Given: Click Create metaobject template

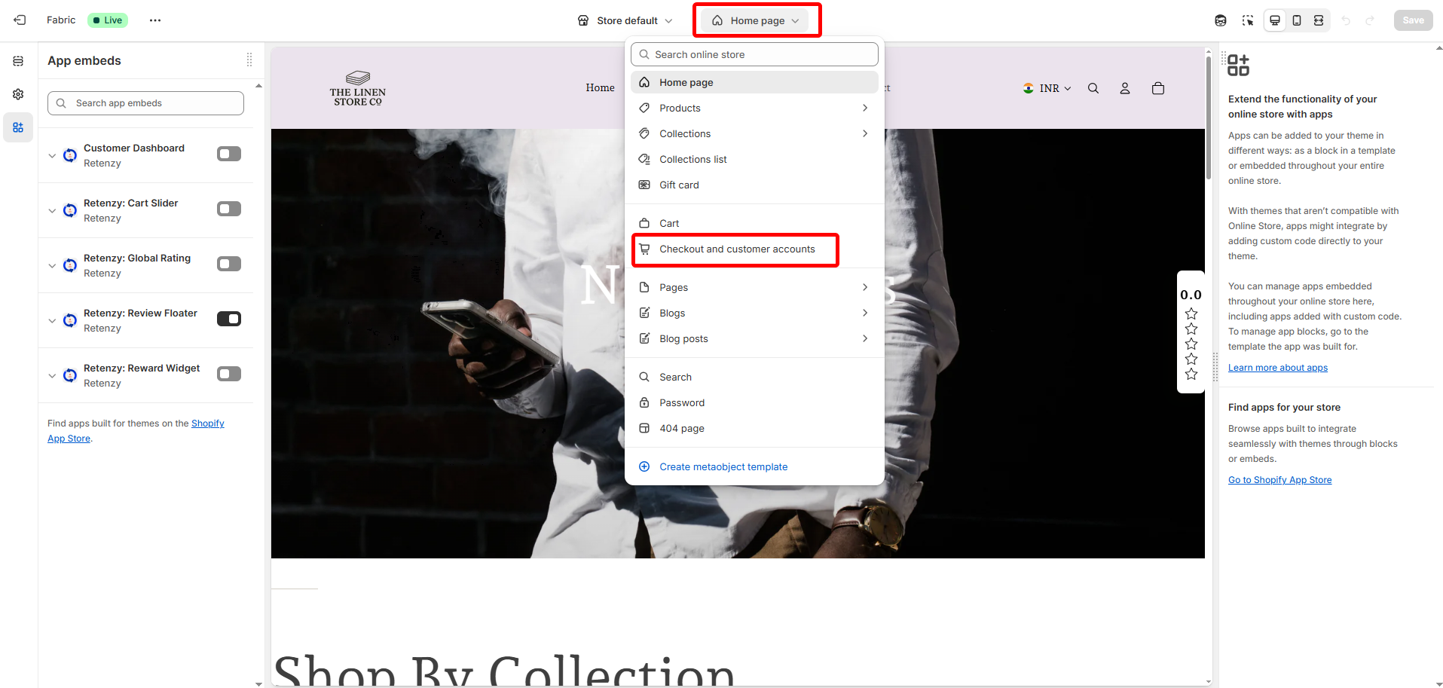Looking at the screenshot, I should click(723, 467).
